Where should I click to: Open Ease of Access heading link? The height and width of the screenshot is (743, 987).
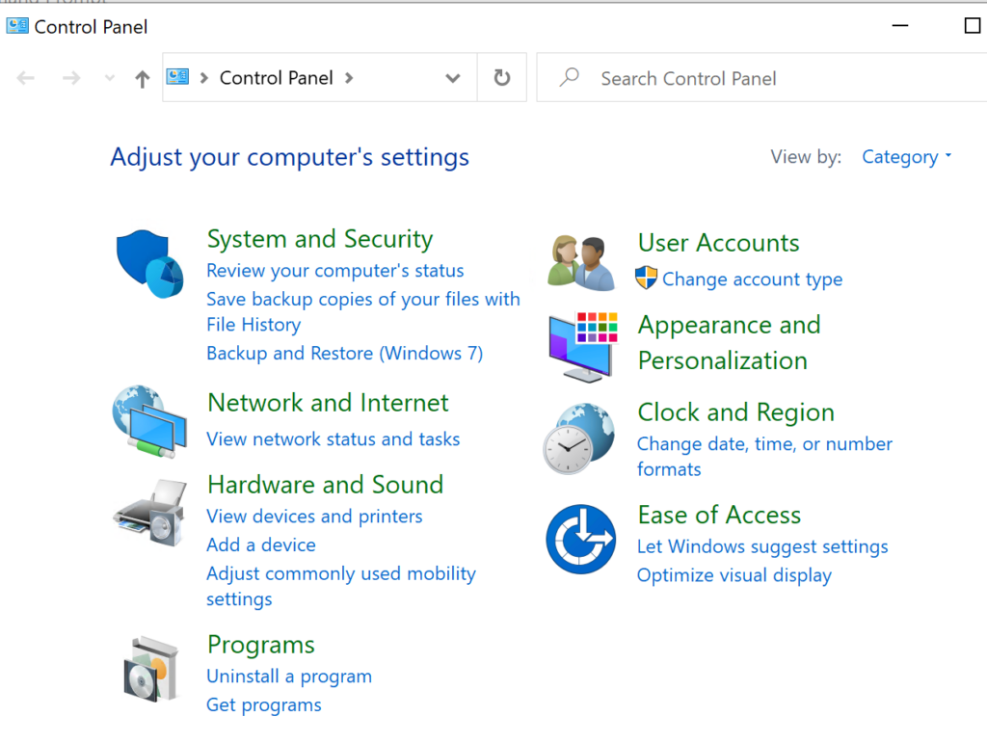(719, 516)
